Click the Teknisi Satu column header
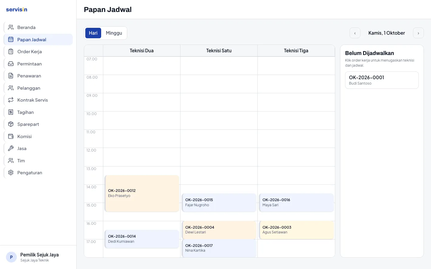This screenshot has width=431, height=269. point(219,51)
